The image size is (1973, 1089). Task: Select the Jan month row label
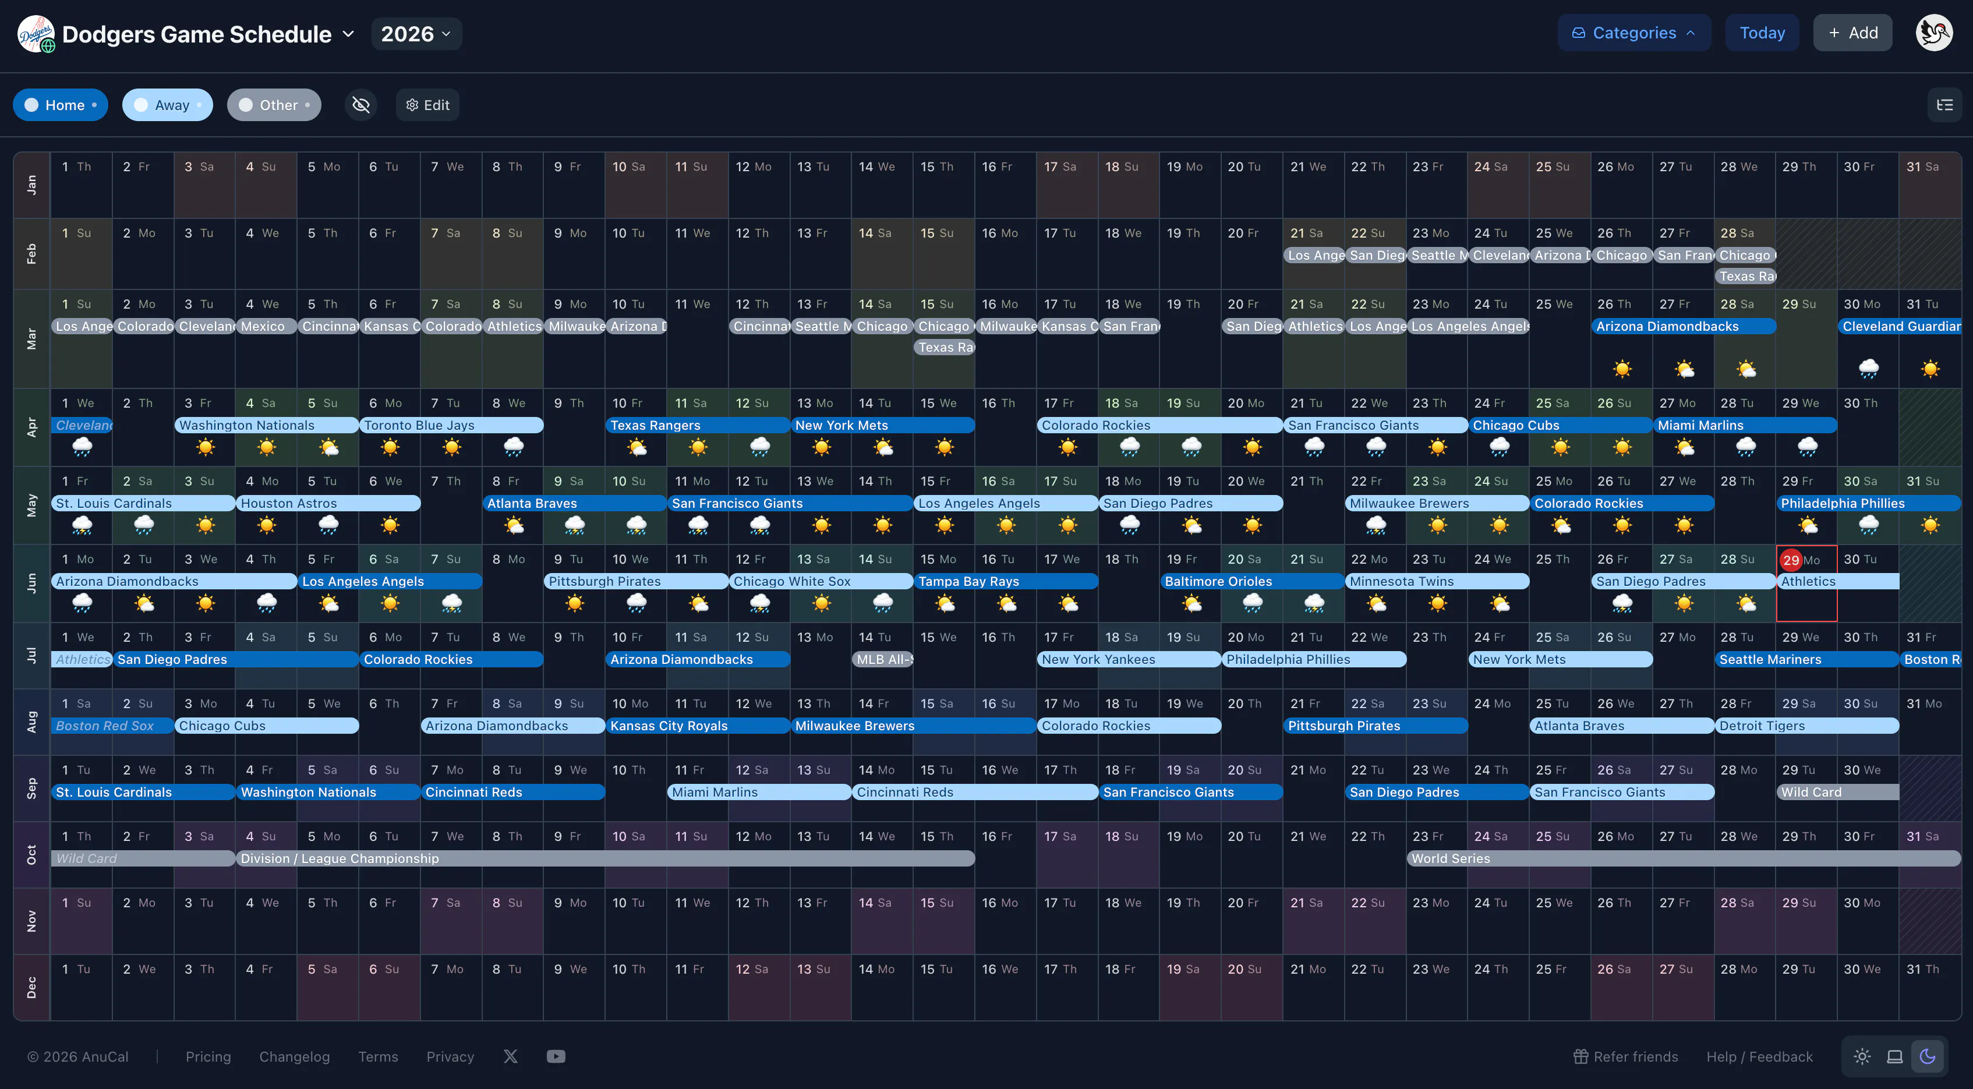pos(31,185)
